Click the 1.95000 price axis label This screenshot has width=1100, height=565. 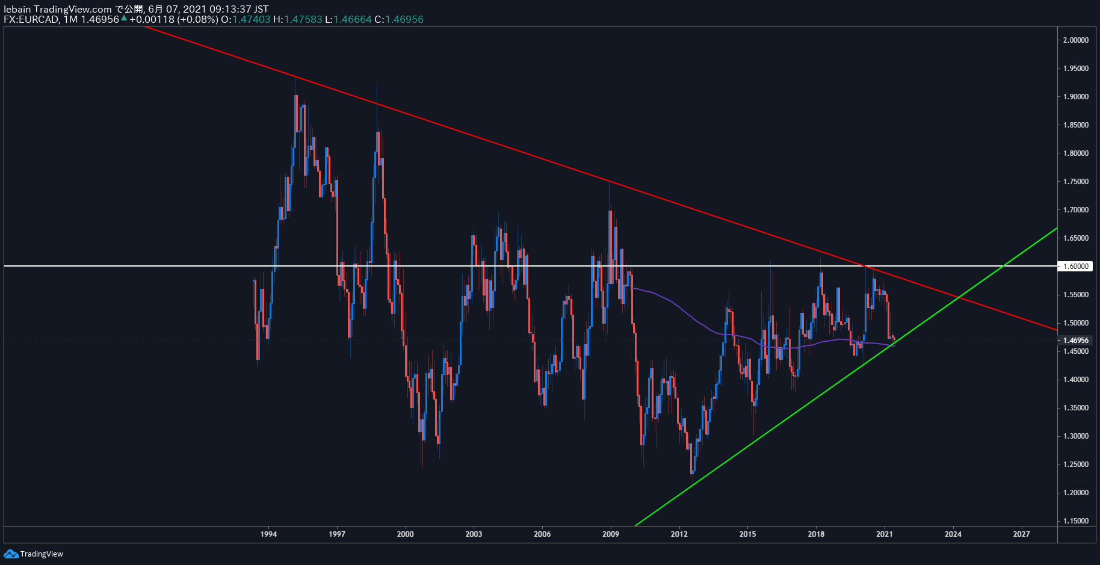(x=1076, y=69)
